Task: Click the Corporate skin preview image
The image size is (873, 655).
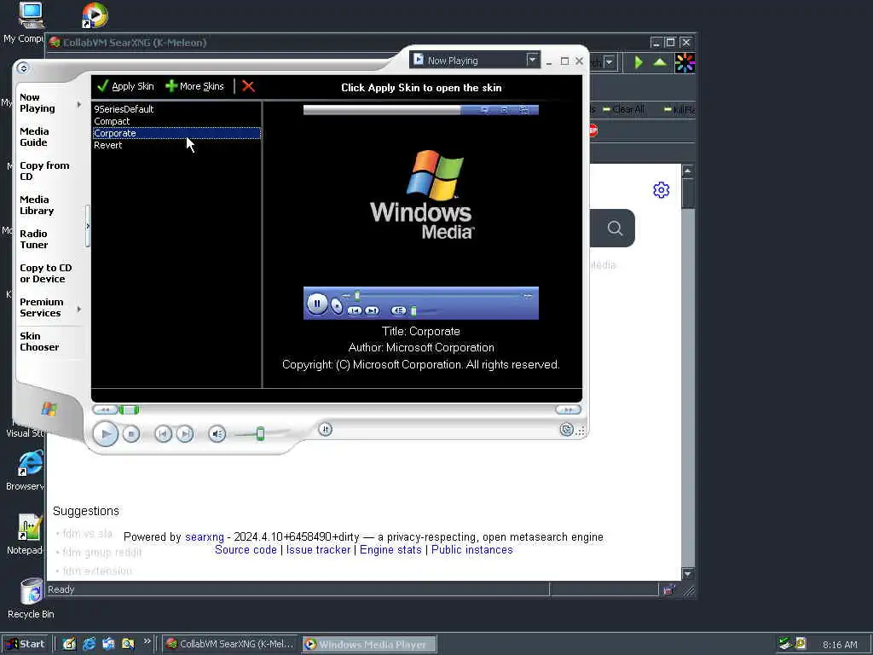Action: click(421, 212)
